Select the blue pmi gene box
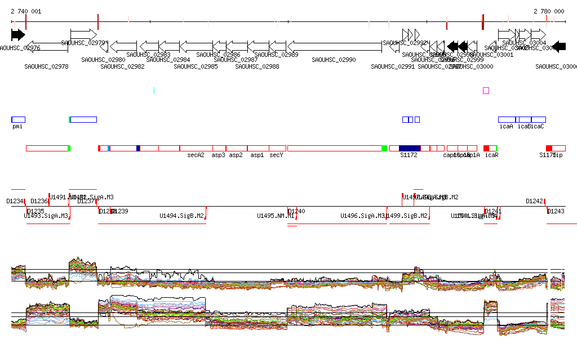The height and width of the screenshot is (344, 577). [19, 119]
